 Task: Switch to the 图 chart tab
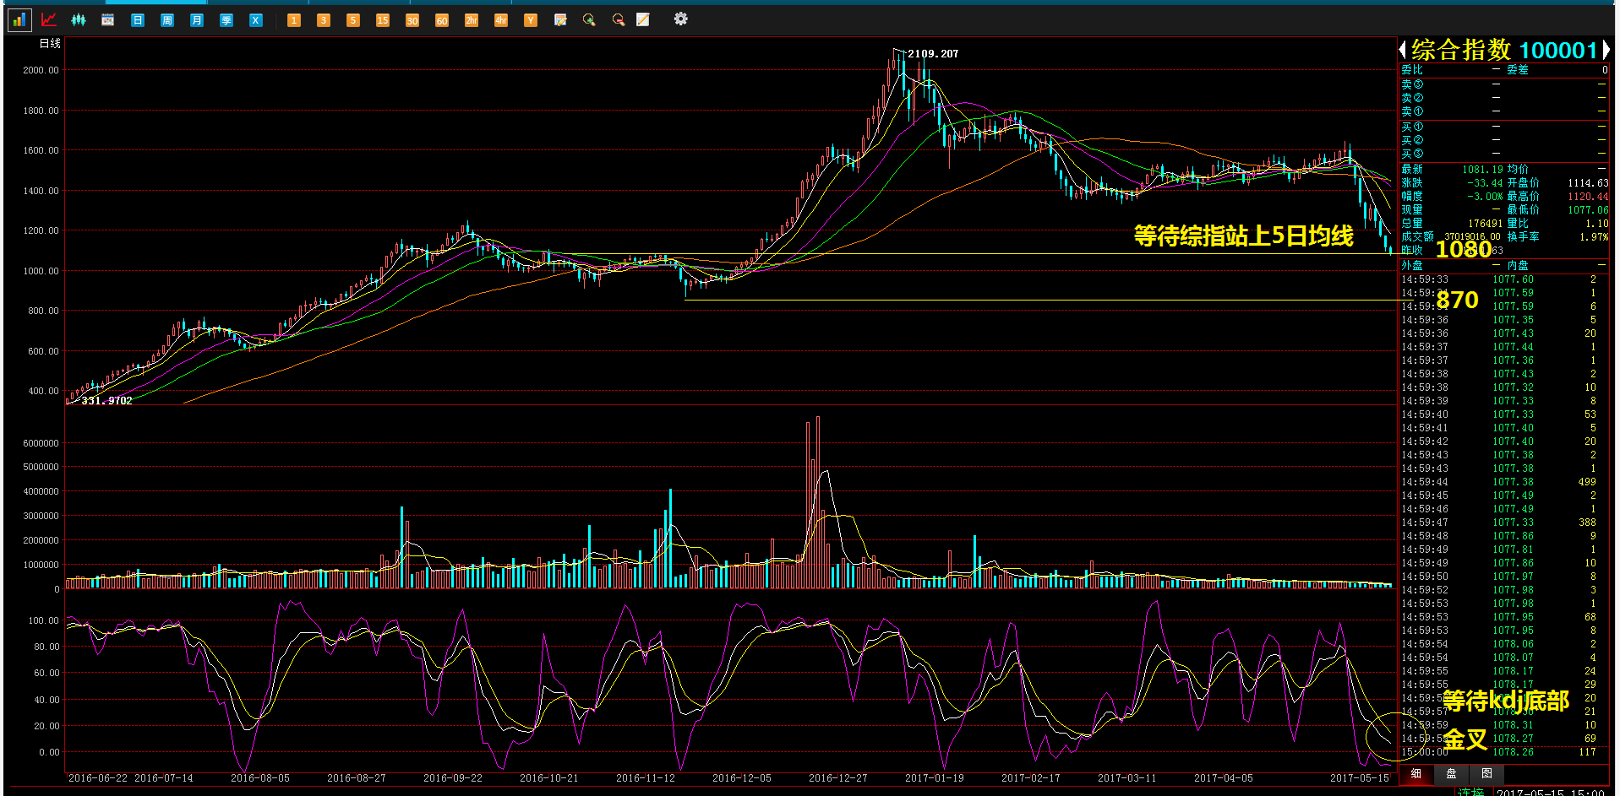click(x=1487, y=774)
